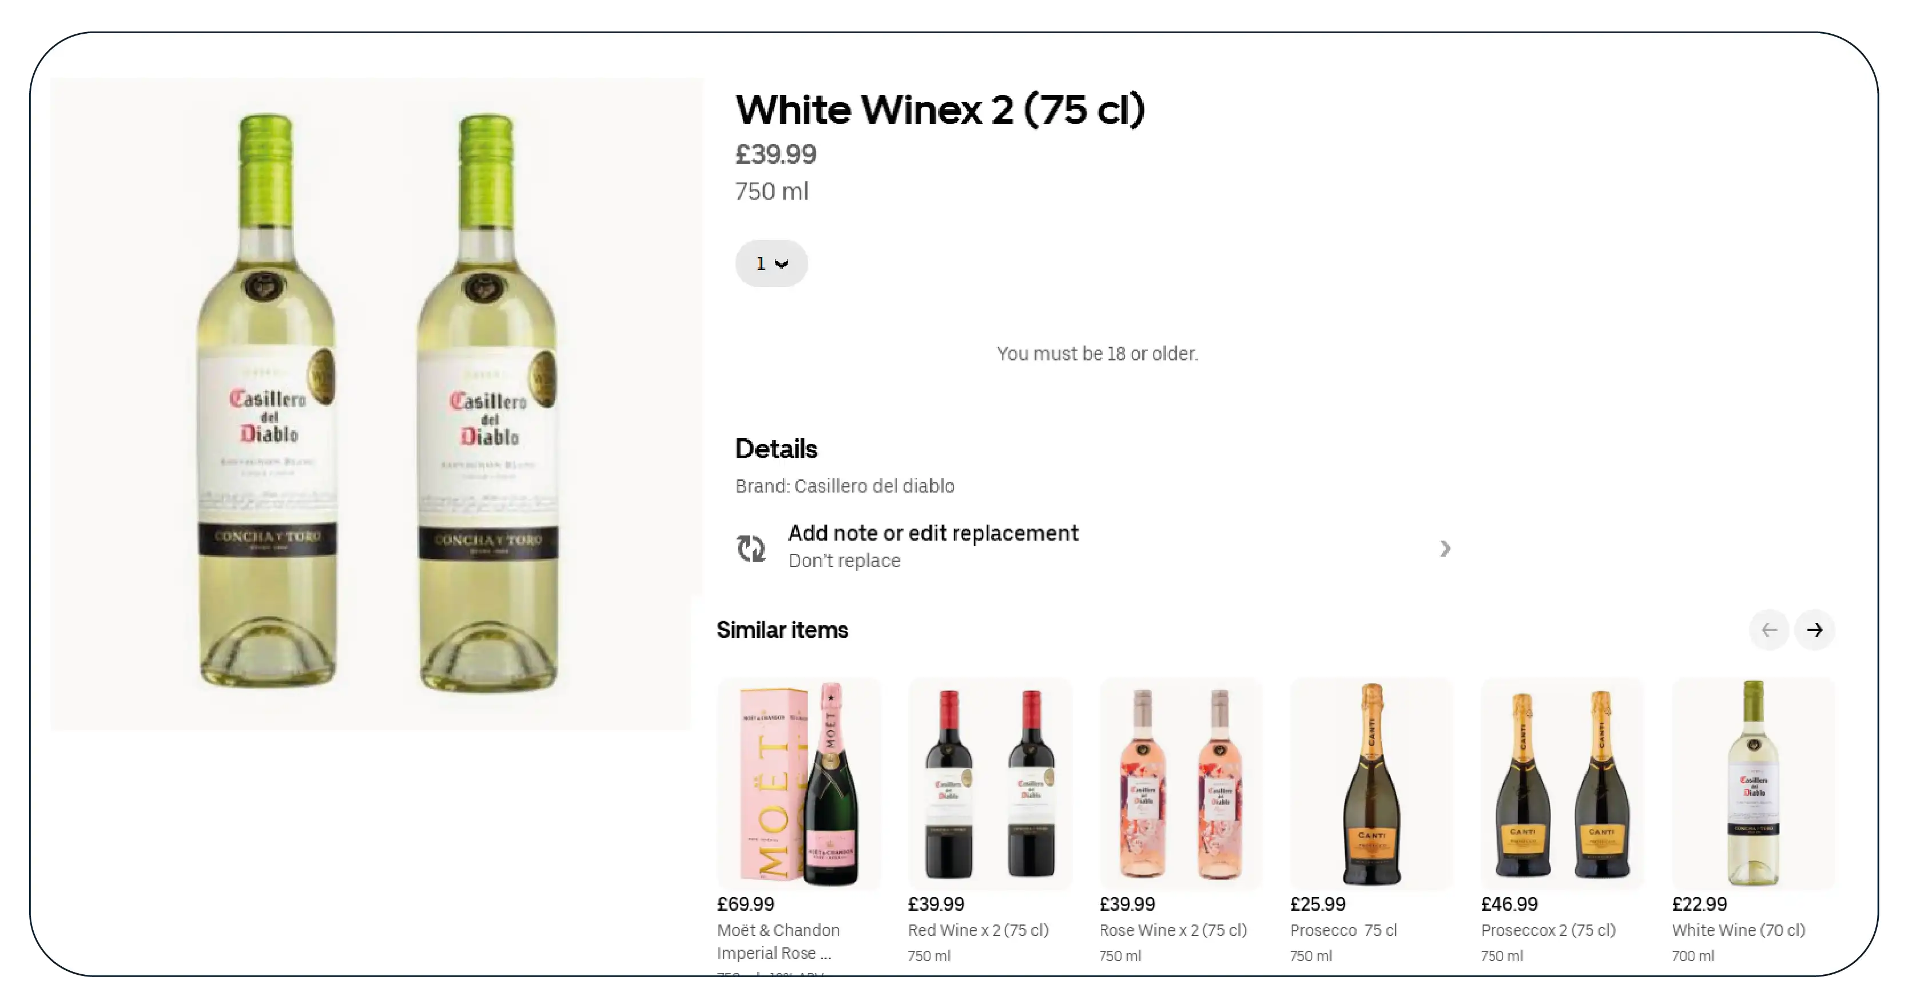
Task: Open the Moët & Chandon Imperial Rose thumbnail
Action: point(798,783)
